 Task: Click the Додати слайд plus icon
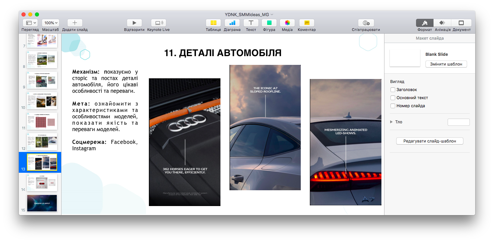(75, 23)
